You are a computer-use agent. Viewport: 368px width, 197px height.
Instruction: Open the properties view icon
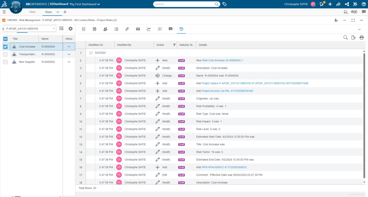pos(84,29)
